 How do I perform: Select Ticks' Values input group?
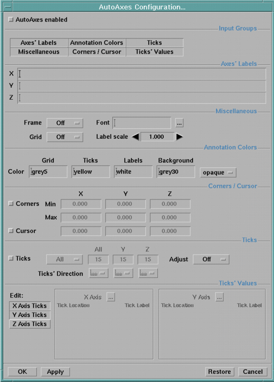tap(155, 51)
